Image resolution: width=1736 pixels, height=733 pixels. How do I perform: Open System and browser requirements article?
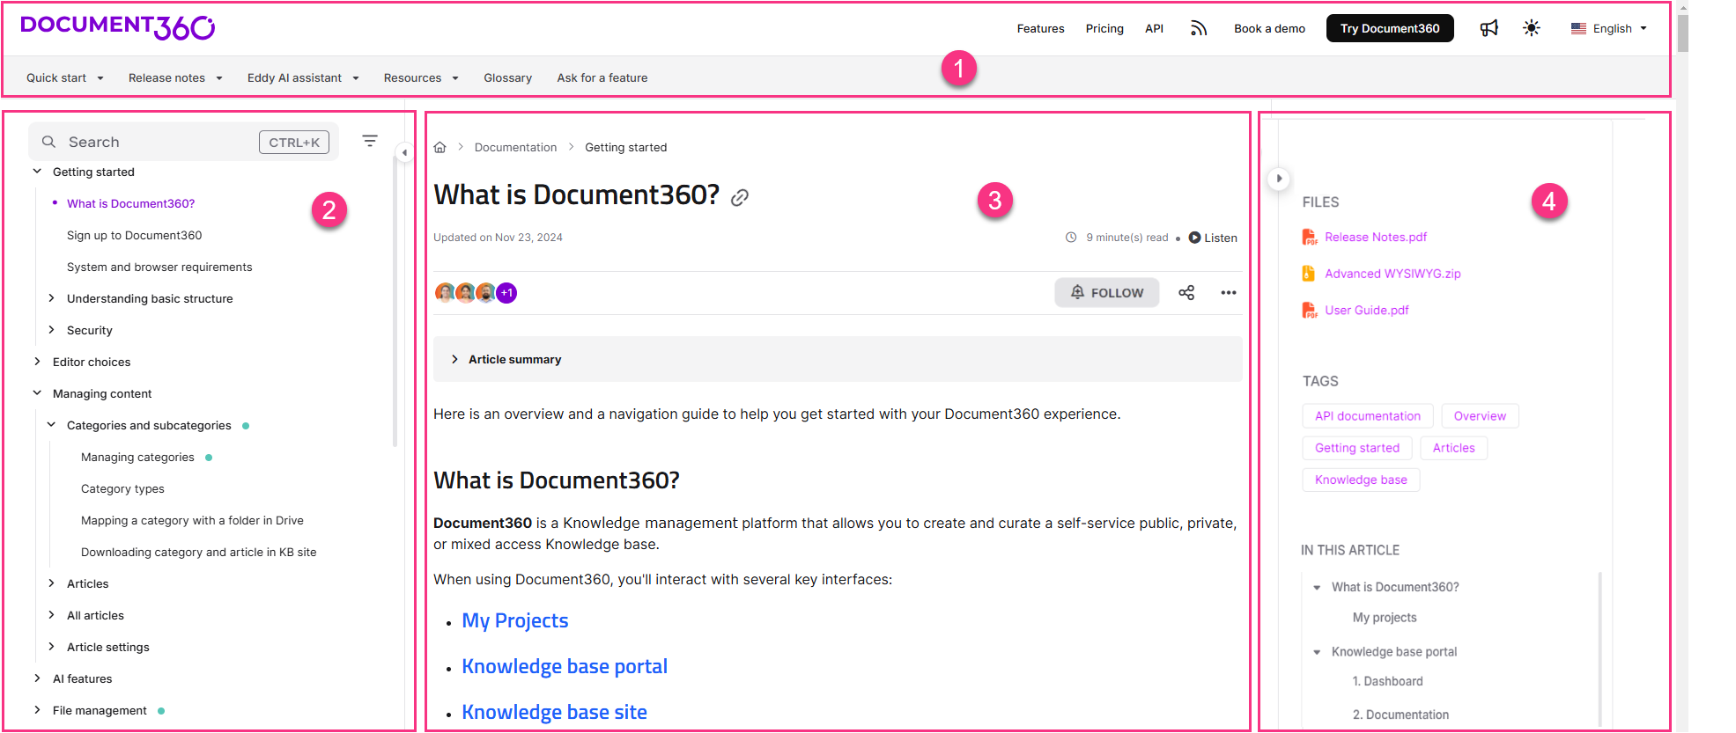159,267
